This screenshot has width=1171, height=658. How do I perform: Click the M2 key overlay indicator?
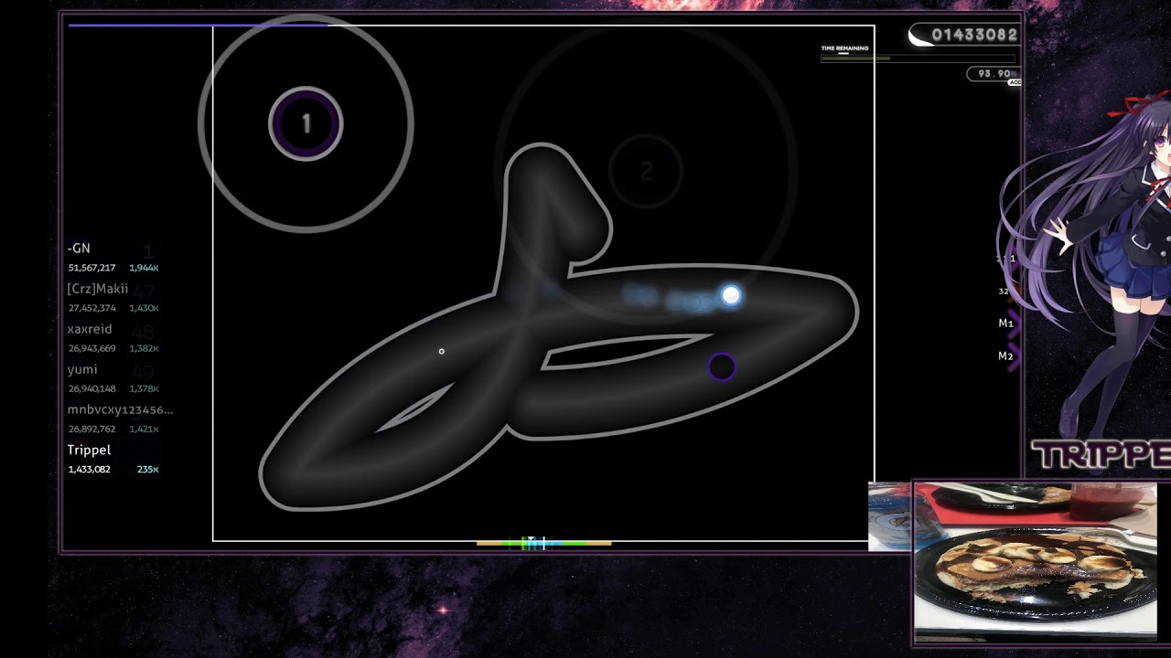(x=1006, y=356)
